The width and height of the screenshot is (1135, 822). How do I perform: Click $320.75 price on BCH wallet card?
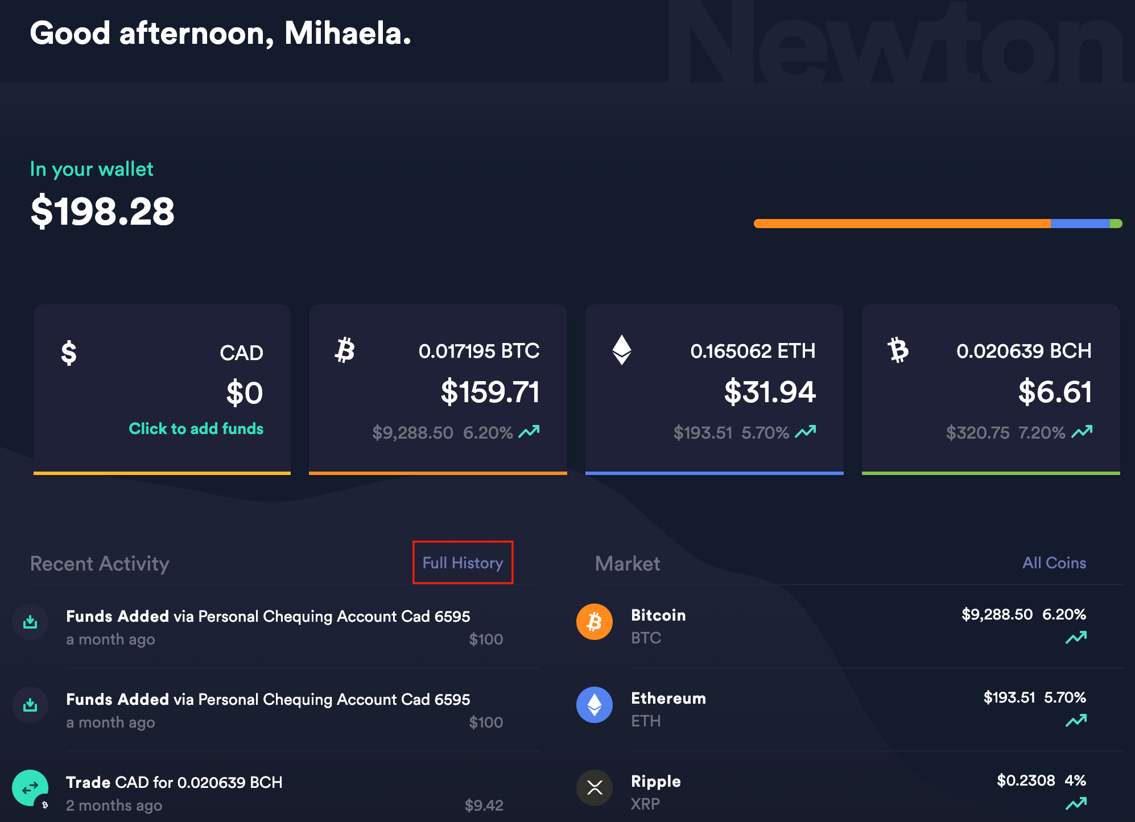point(977,432)
